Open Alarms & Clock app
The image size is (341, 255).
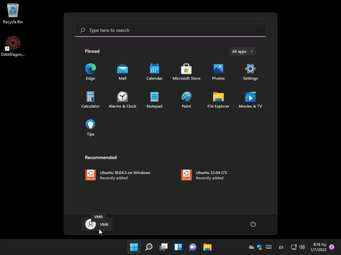(x=123, y=100)
